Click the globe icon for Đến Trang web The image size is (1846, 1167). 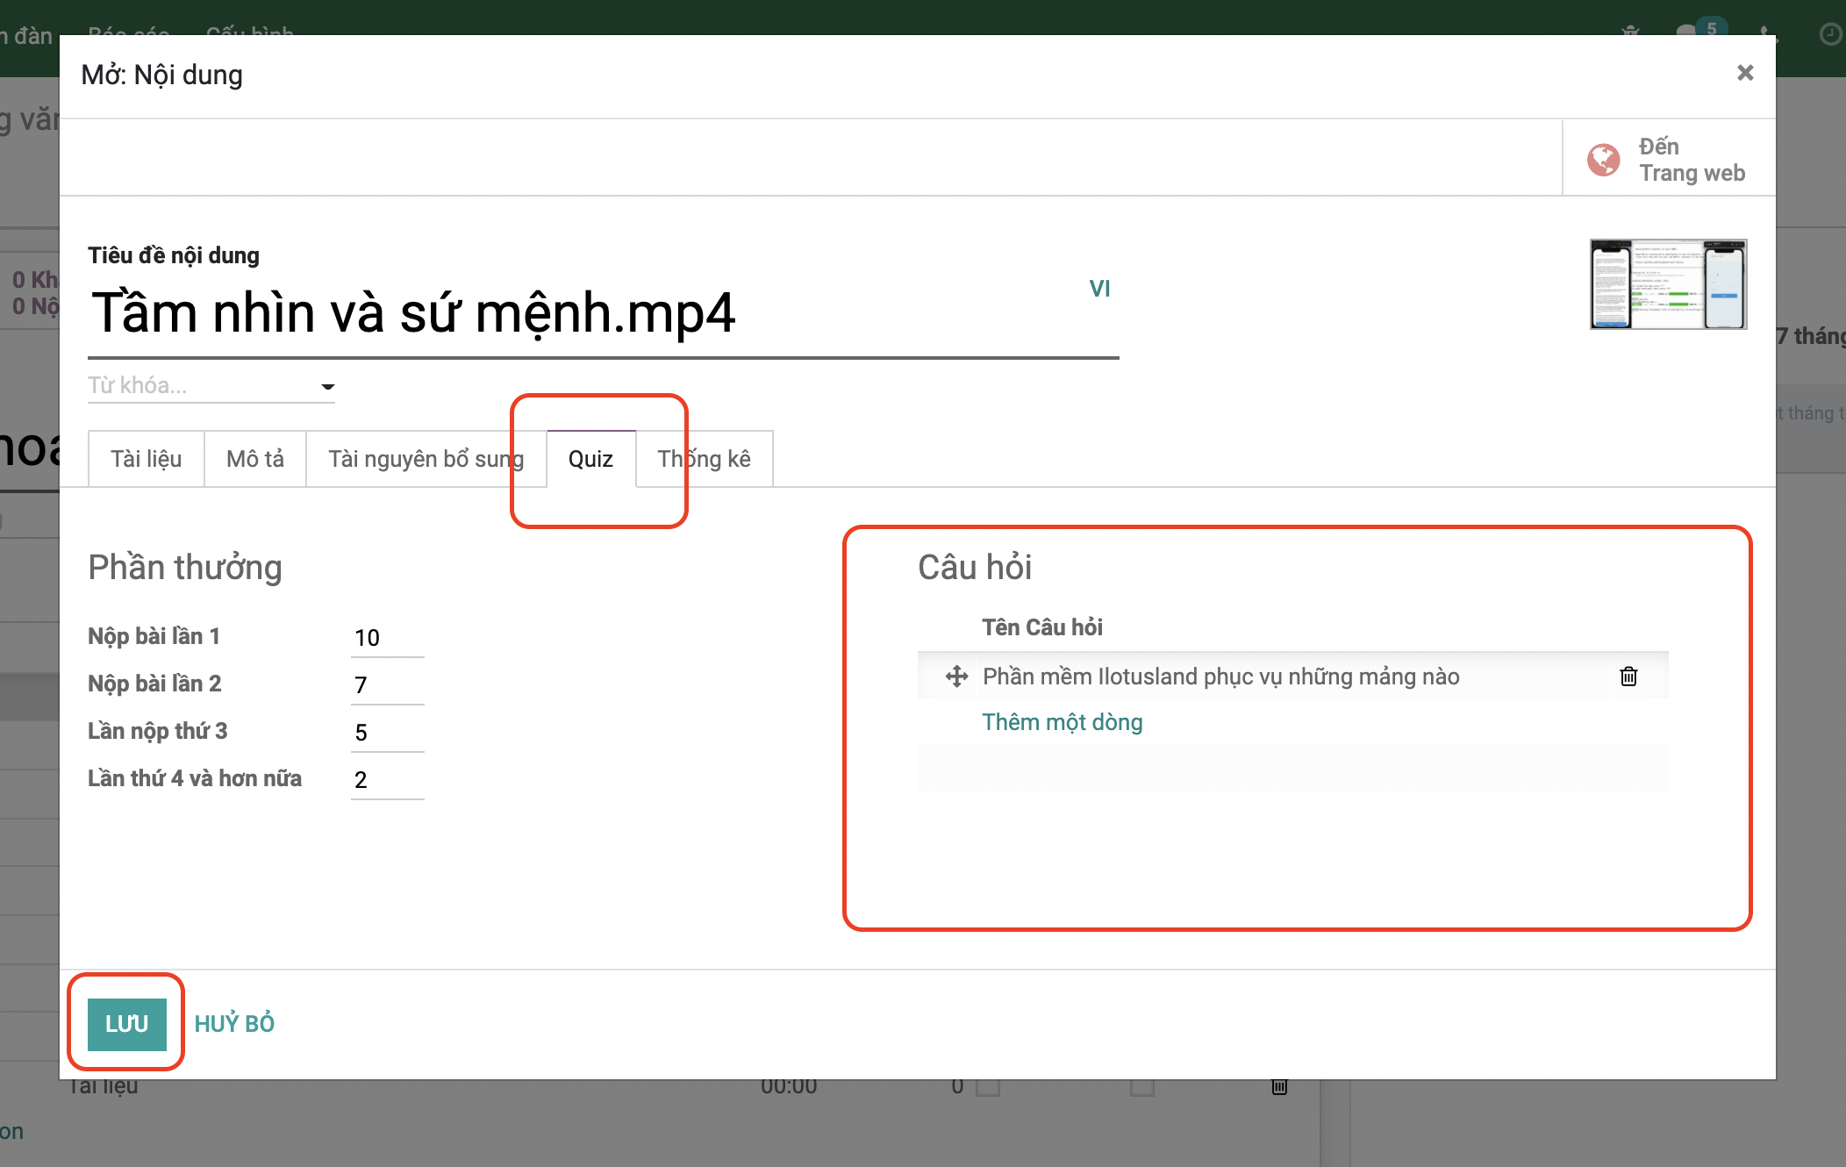(x=1603, y=160)
